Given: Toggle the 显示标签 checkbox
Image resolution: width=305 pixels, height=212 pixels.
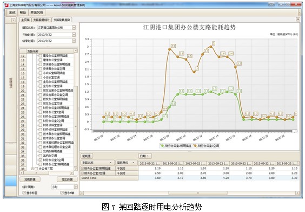Looking at the screenshot, I should [24, 192].
